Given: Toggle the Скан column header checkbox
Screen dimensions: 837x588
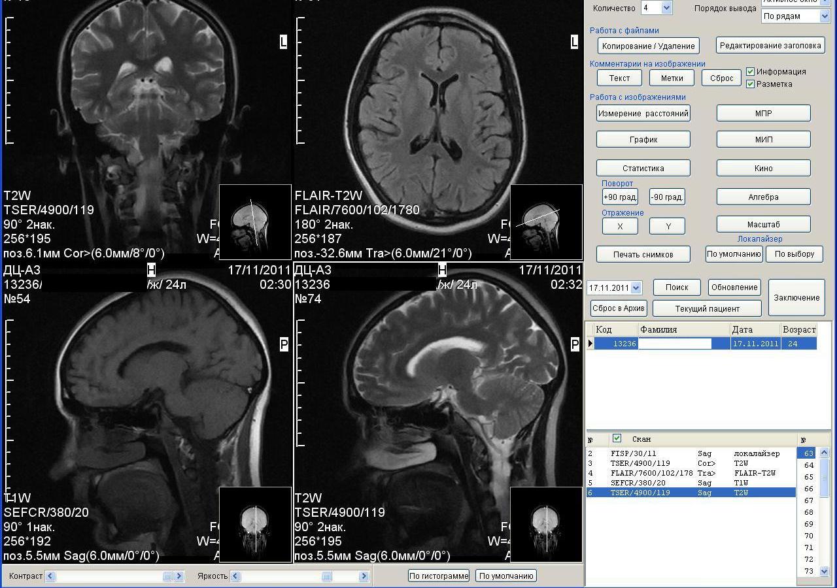Looking at the screenshot, I should pyautogui.click(x=617, y=438).
